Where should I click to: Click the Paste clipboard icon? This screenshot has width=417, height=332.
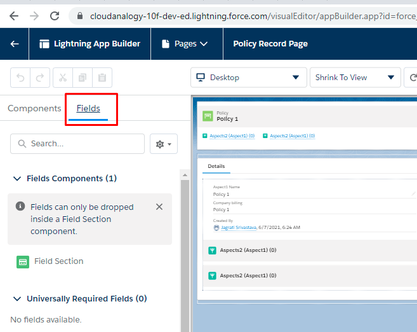coord(102,78)
